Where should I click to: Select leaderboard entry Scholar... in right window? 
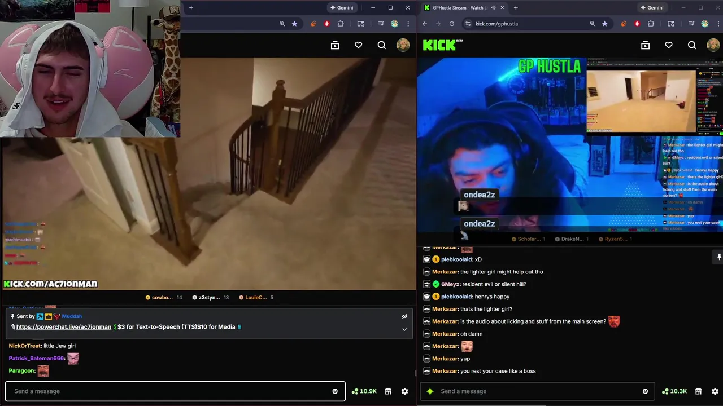(x=528, y=239)
